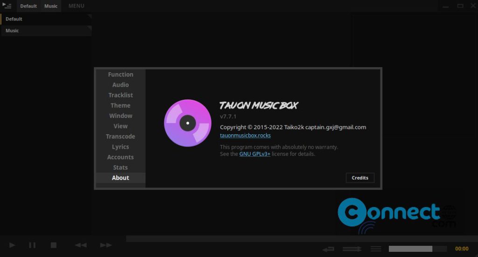Screen dimensions: 478x257
Task: Click the copyright line with captain.gxj@gmail.com
Action: (x=293, y=127)
